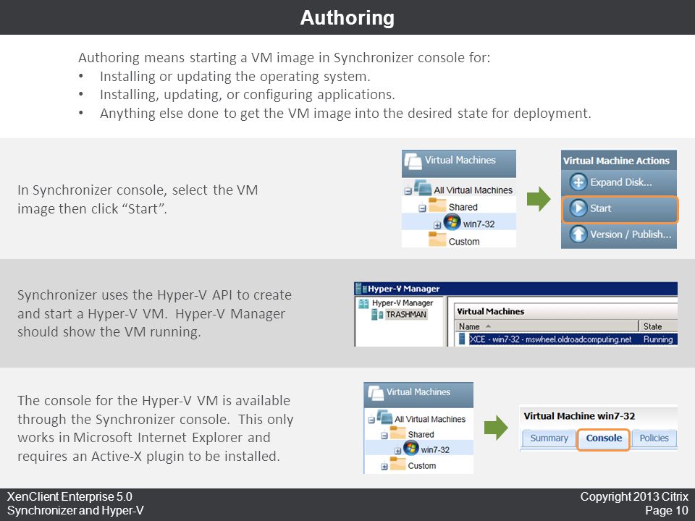The image size is (695, 521).
Task: Collapse the Shared folder in the lower tree
Action: tap(384, 436)
